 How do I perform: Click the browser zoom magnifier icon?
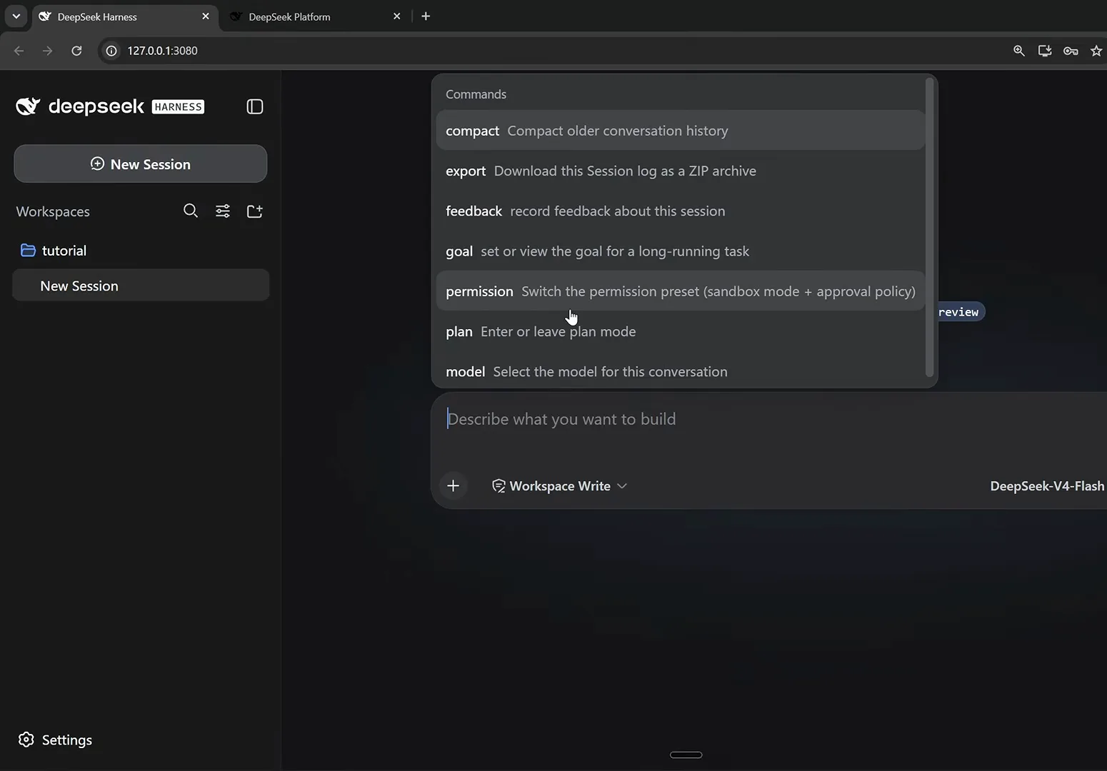(1019, 51)
